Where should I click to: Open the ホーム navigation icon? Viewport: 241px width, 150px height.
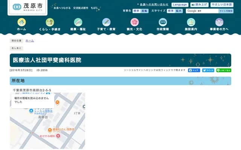click(21, 22)
